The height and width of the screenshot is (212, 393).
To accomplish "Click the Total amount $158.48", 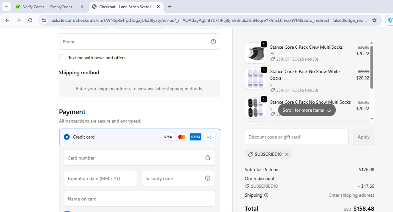I will pos(364,209).
